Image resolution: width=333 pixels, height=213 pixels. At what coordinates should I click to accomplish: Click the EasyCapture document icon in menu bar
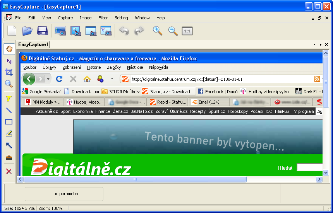tap(9, 17)
